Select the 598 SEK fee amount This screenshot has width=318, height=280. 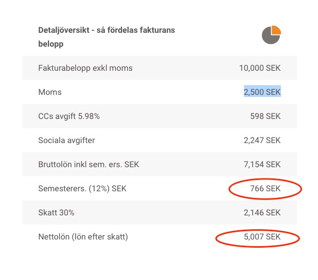pyautogui.click(x=266, y=116)
